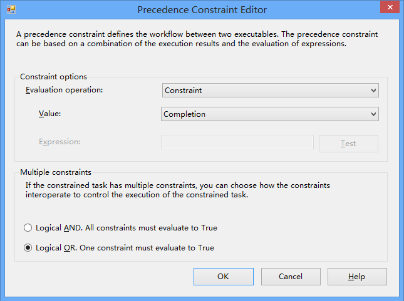Click the 'One constraint must evaluate to True' text
Screen dimensions: 404x301
150,248
